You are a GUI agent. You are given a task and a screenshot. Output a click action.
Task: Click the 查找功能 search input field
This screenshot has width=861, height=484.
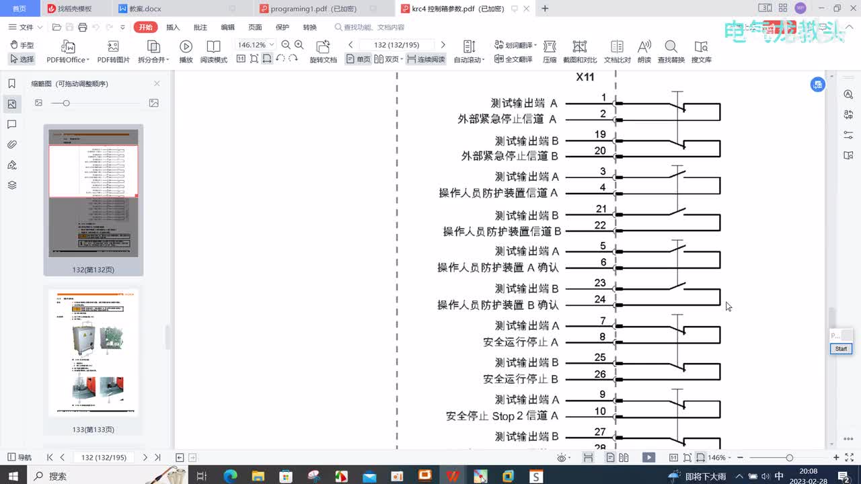(x=373, y=28)
